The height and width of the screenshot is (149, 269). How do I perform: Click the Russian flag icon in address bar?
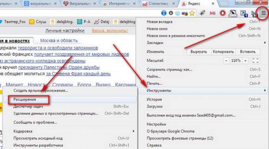pyautogui.click(x=185, y=13)
